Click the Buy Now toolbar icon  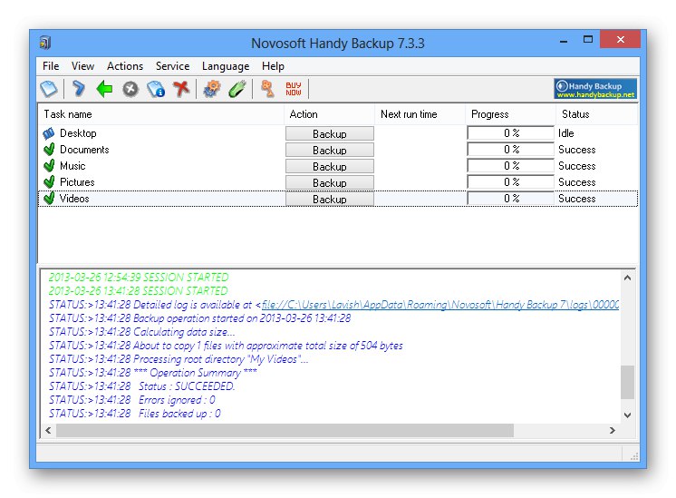[294, 89]
